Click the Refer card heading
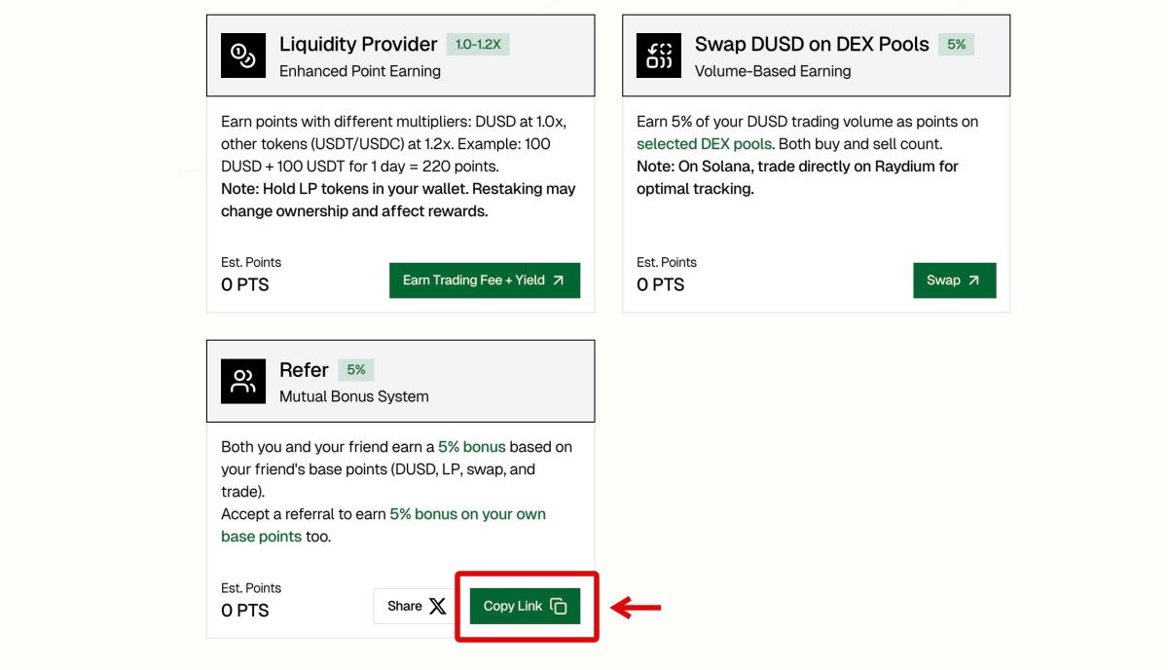 coord(304,370)
